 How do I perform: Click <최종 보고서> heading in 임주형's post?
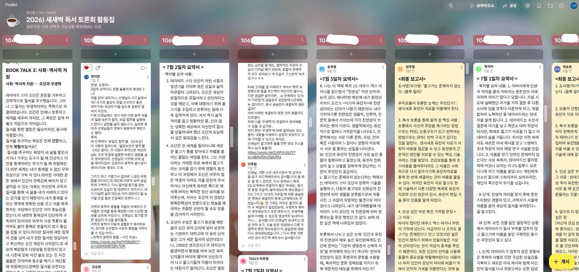coord(412,79)
